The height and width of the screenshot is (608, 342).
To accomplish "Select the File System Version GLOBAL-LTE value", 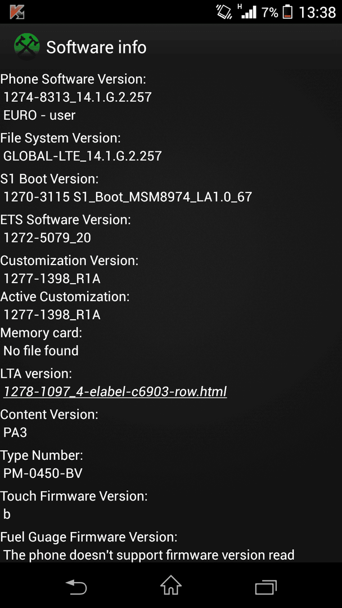I will coord(83,156).
